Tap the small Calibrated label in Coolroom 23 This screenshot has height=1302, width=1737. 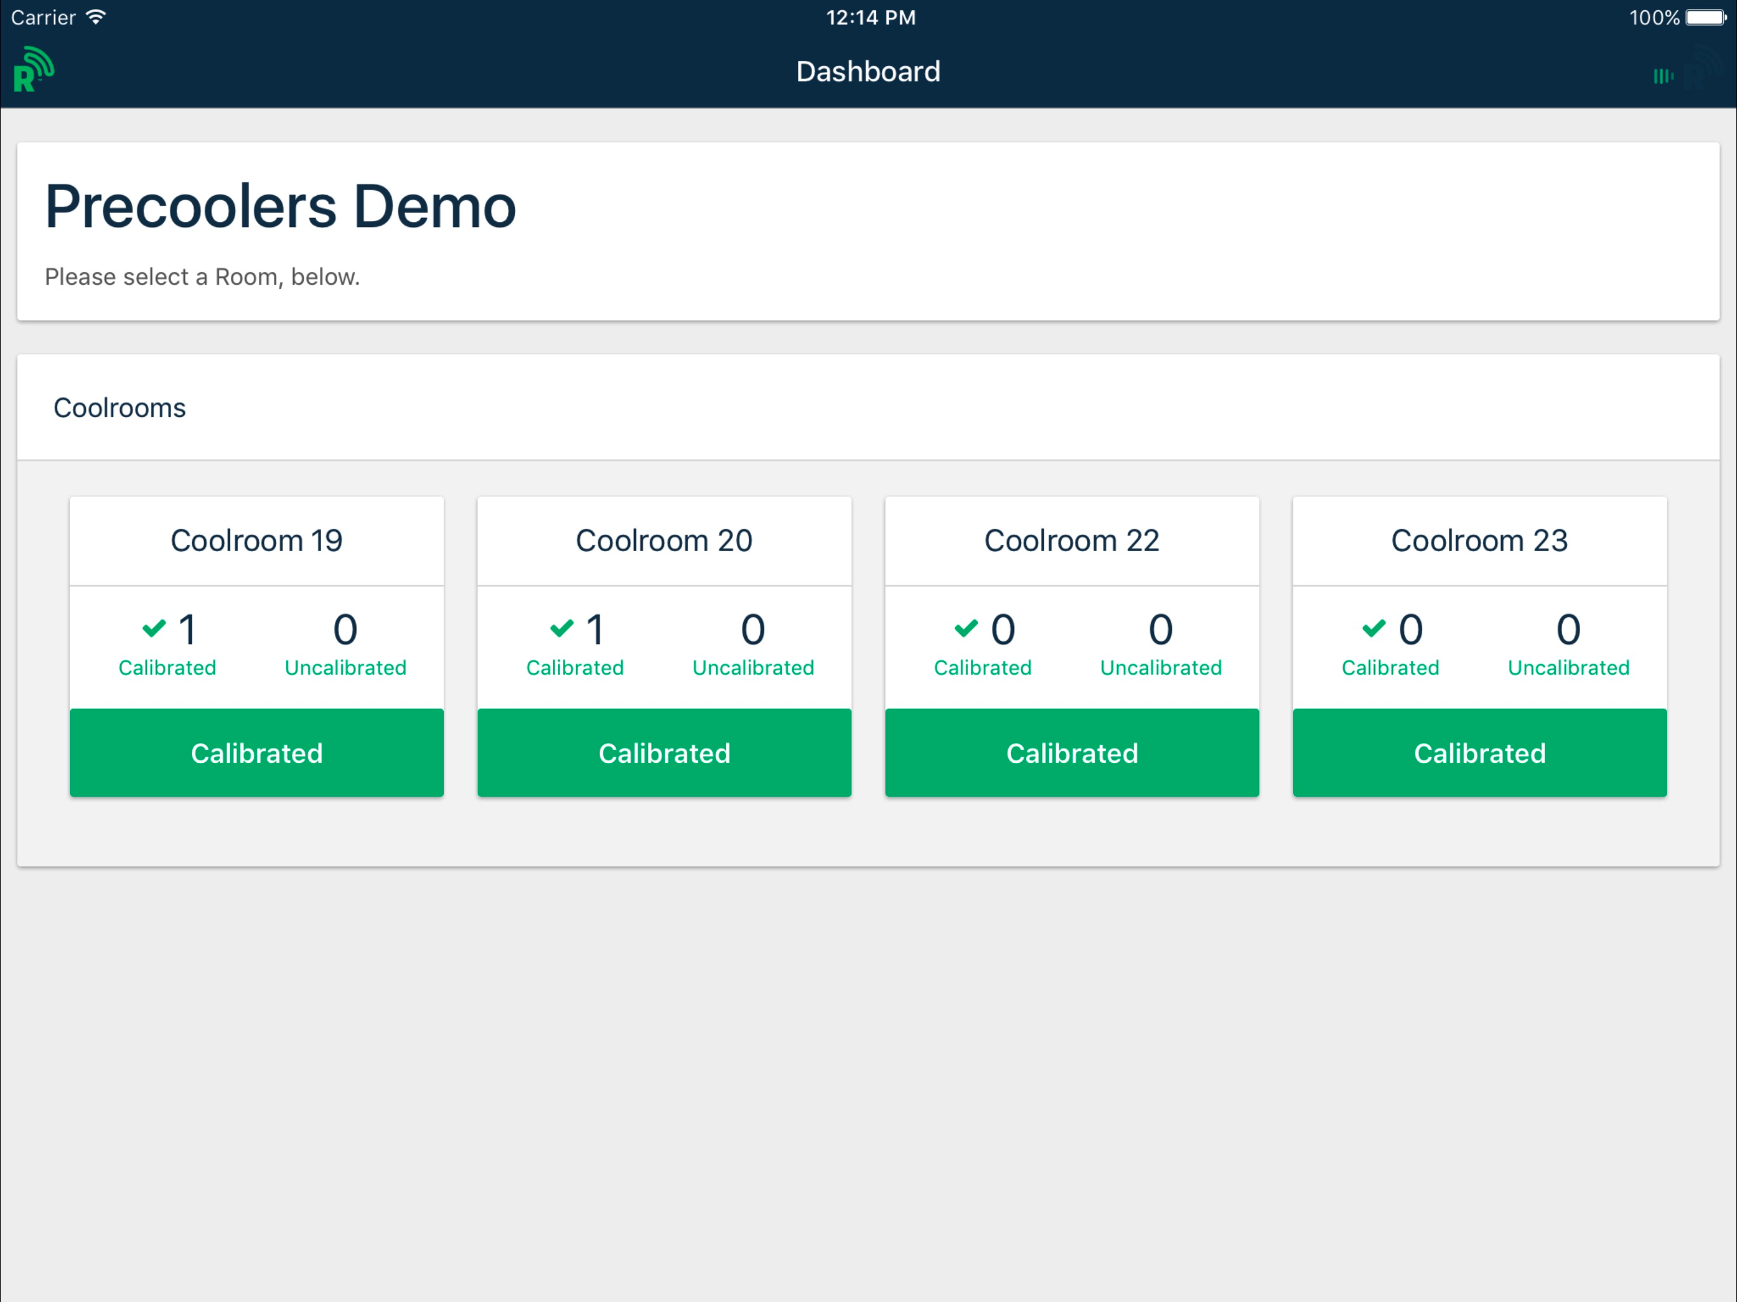point(1390,668)
